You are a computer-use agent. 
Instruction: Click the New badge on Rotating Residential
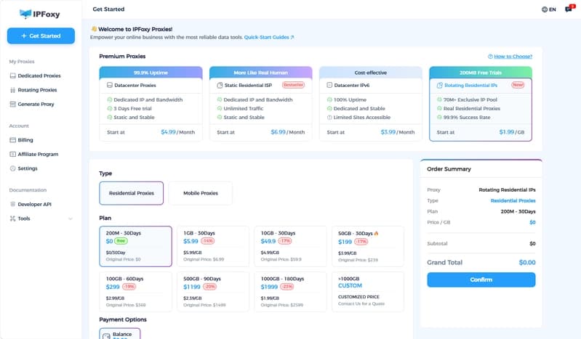tap(518, 85)
